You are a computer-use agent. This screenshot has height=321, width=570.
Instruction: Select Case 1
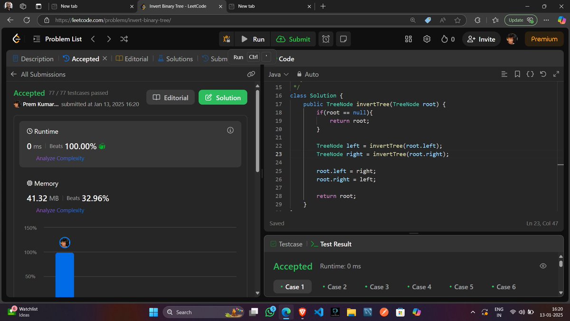tap(292, 287)
